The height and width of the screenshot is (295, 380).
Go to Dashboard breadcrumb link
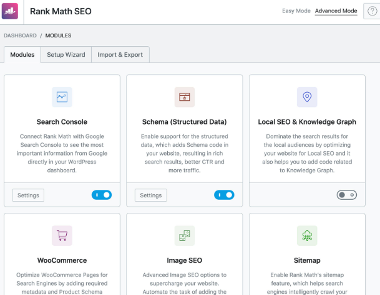coord(20,35)
